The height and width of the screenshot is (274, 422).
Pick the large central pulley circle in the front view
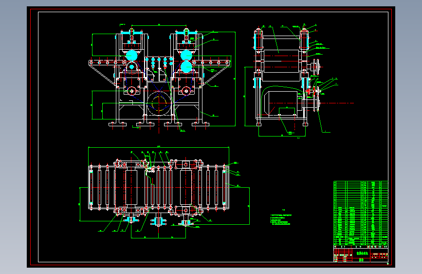click(159, 103)
